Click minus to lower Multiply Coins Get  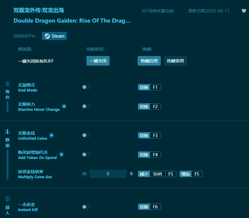click(84, 174)
